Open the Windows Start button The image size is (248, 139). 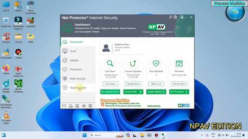(x=84, y=135)
